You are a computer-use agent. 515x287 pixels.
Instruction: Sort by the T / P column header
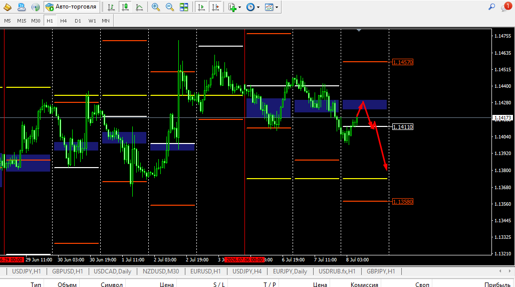coord(270,284)
